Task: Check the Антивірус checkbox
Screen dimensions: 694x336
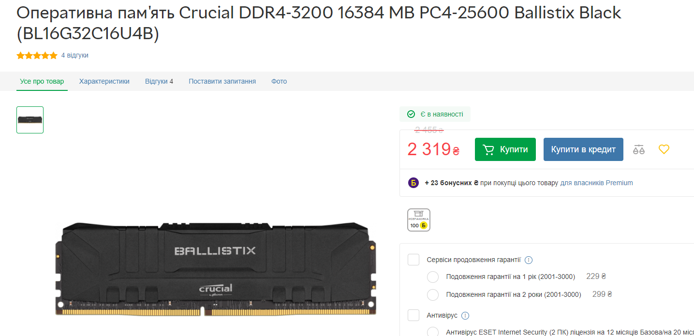Action: (413, 315)
